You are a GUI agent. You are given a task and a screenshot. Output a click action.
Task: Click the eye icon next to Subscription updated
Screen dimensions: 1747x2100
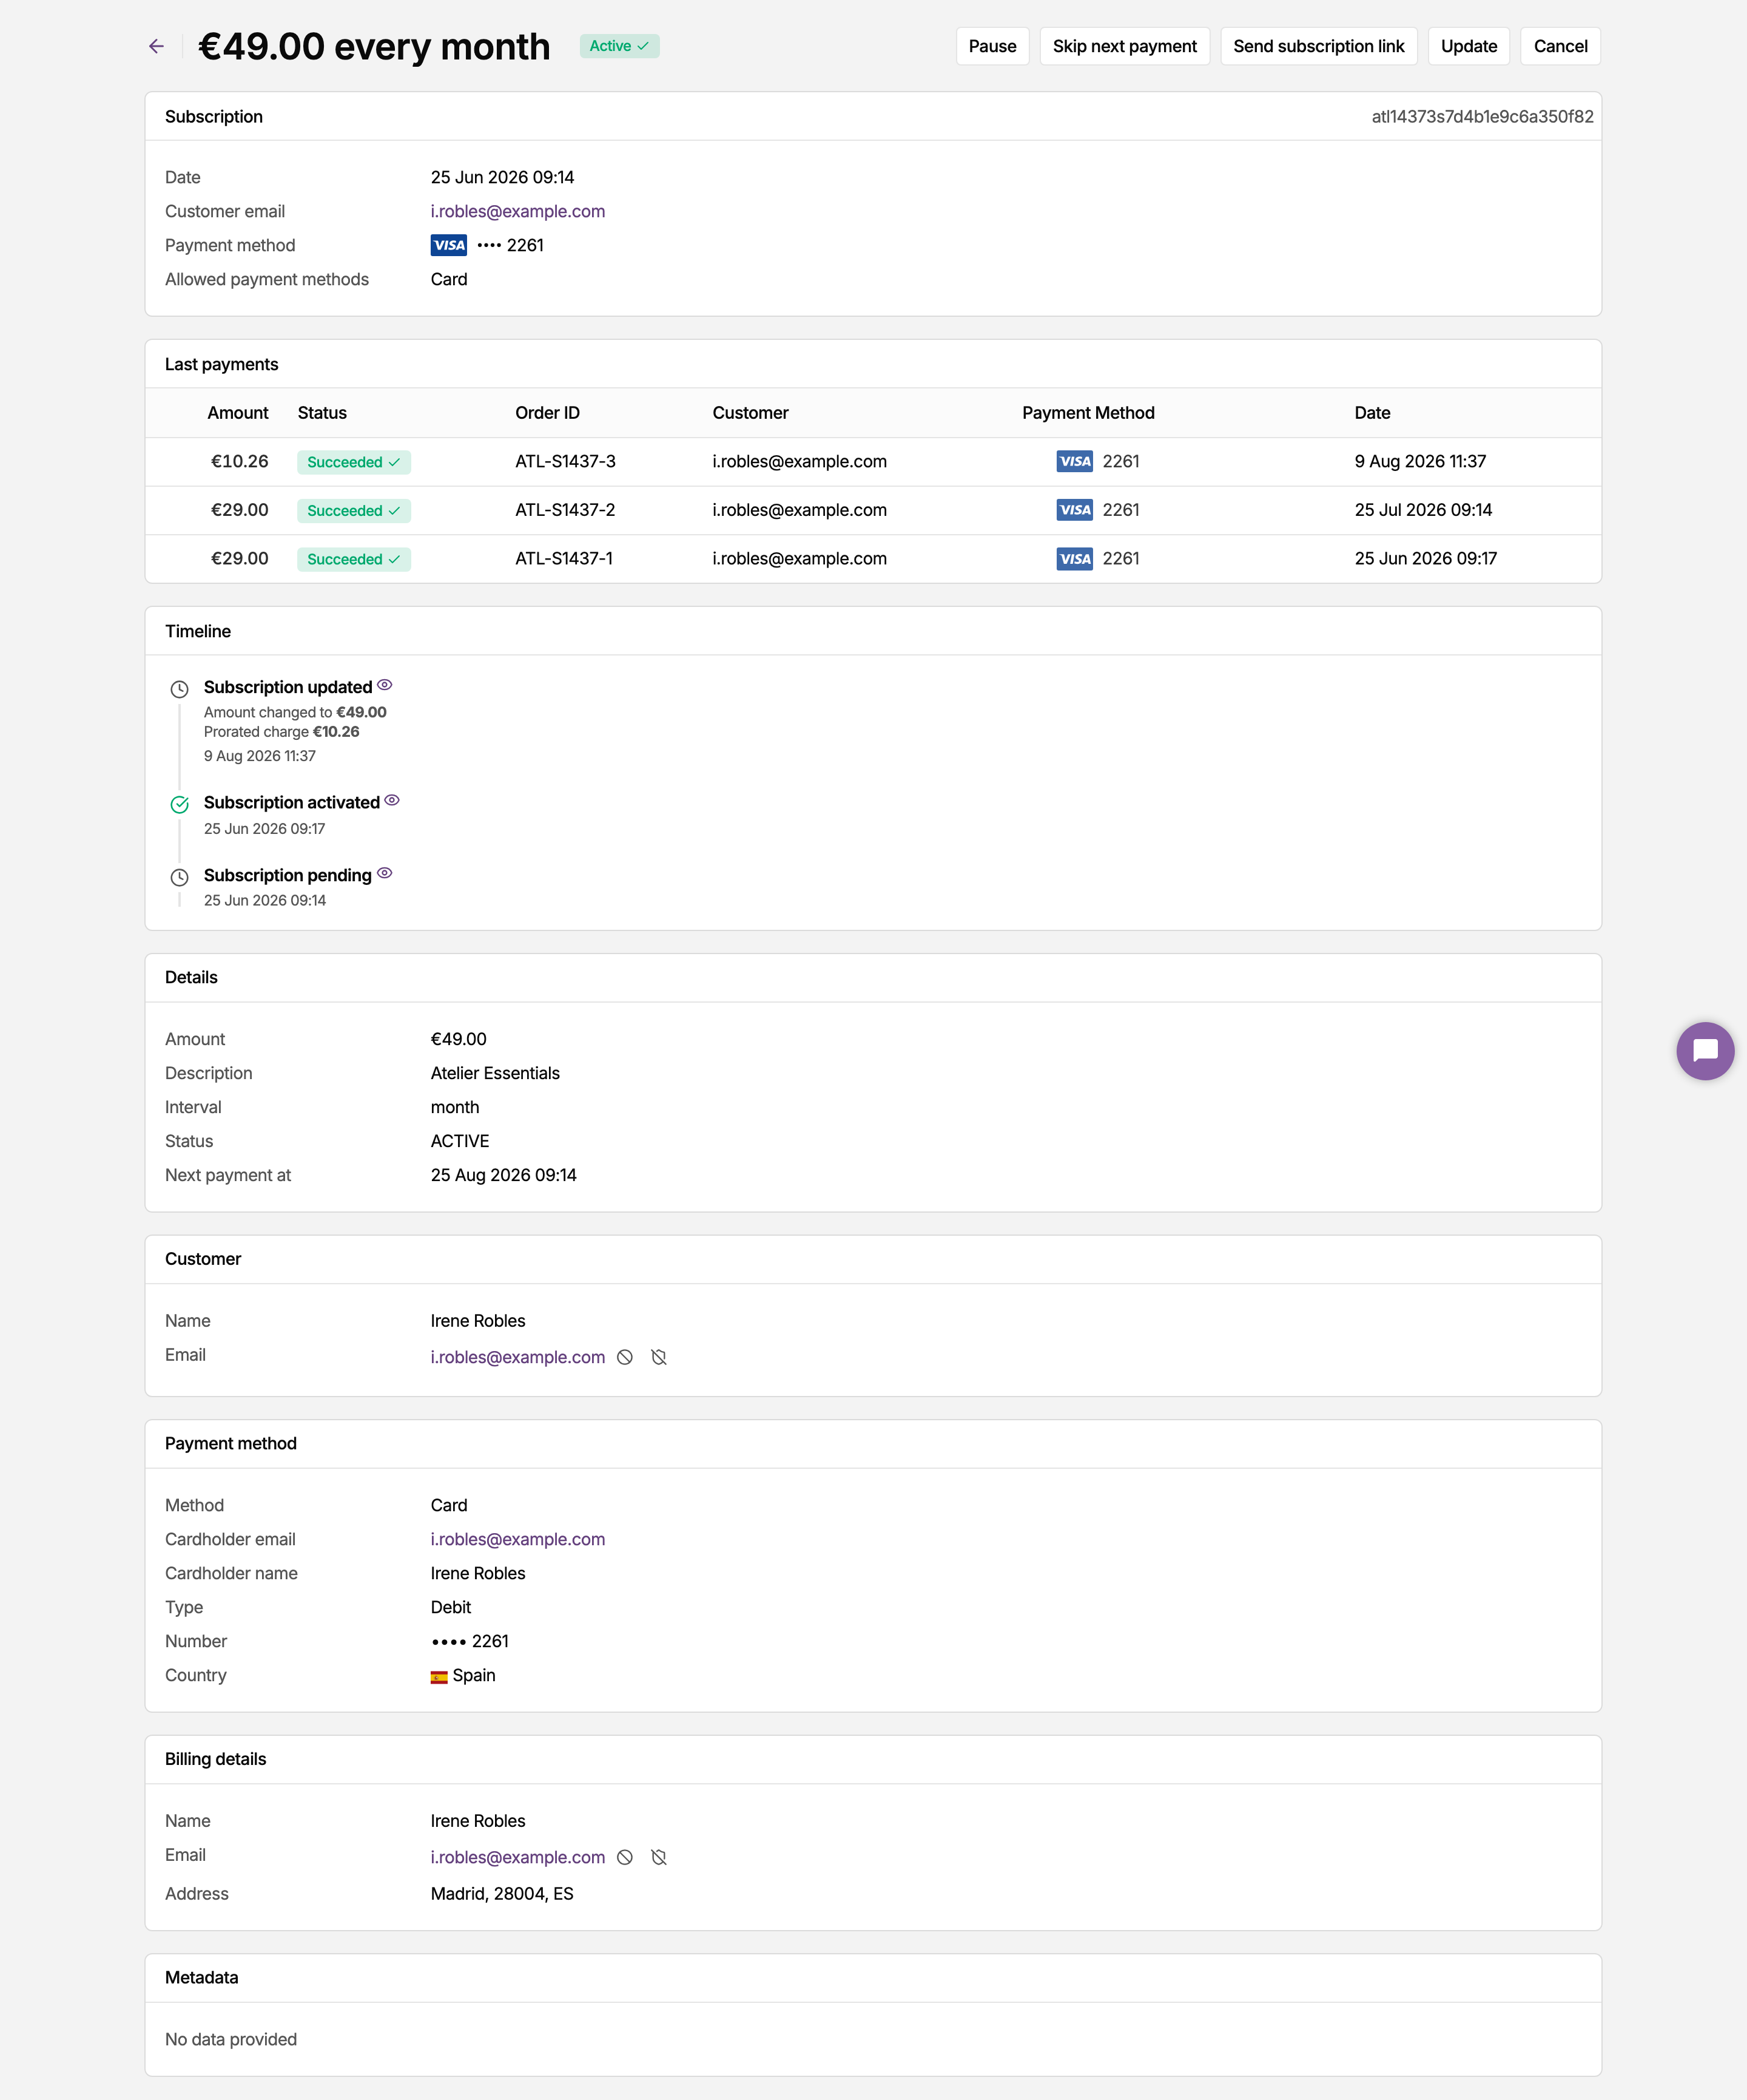(x=385, y=685)
